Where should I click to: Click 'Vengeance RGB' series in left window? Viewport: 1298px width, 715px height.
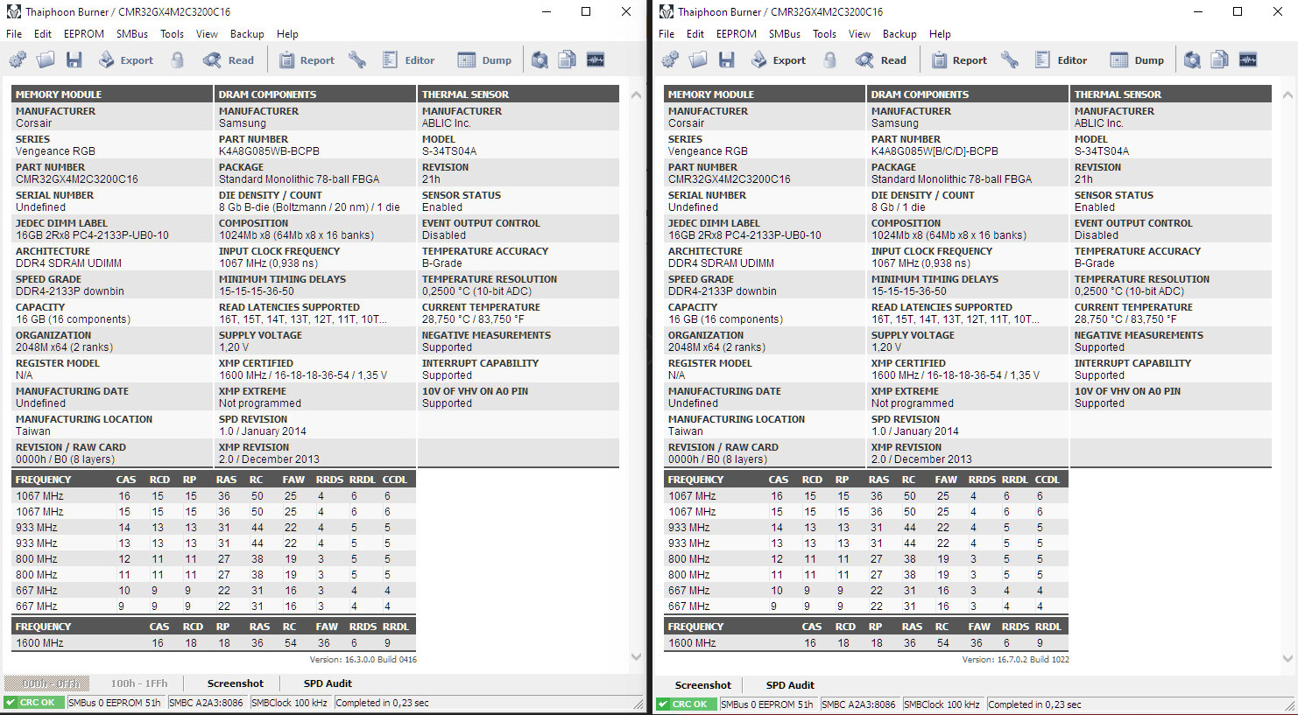coord(55,151)
